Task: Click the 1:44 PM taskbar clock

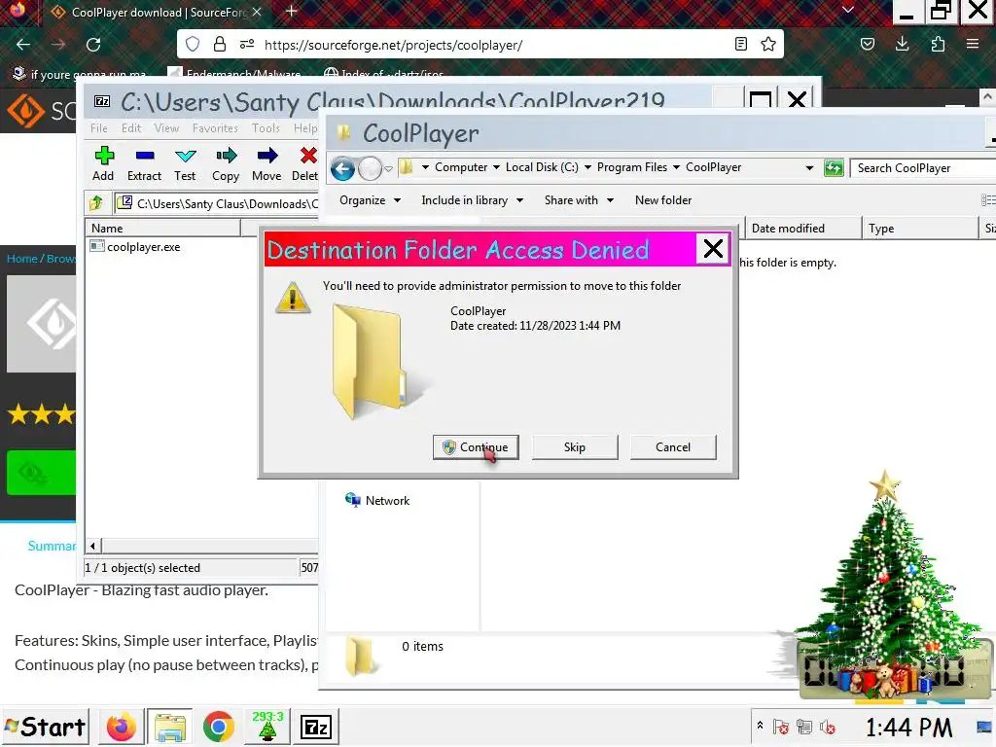Action: pyautogui.click(x=908, y=728)
